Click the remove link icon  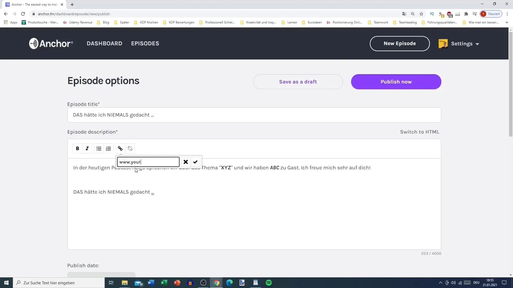[130, 148]
